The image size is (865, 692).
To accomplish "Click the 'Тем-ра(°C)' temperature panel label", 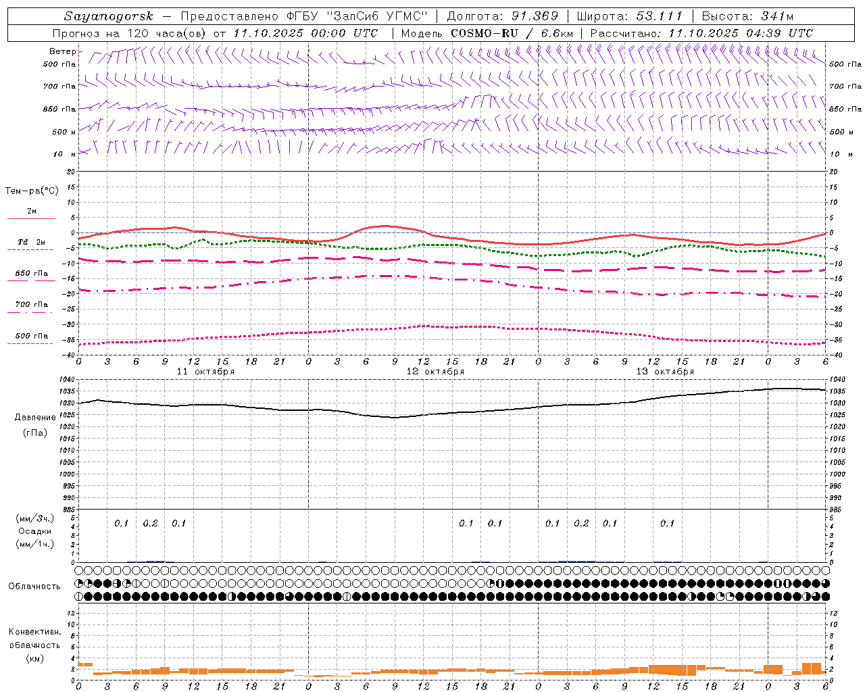I will click(32, 191).
